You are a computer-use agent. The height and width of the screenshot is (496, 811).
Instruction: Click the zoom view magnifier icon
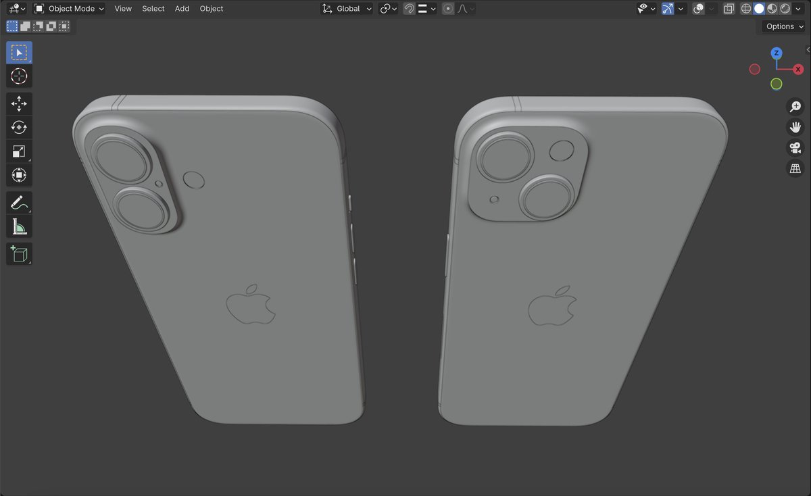(x=795, y=106)
